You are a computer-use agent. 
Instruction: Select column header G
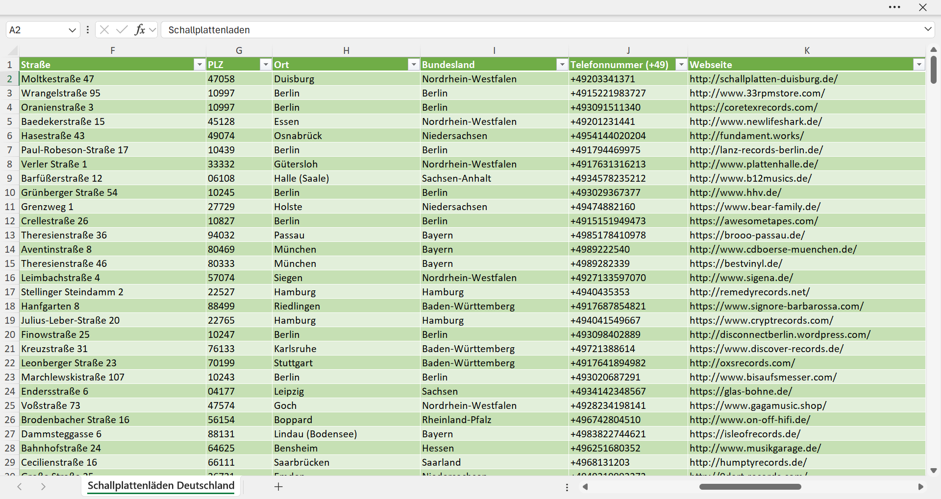pos(239,50)
